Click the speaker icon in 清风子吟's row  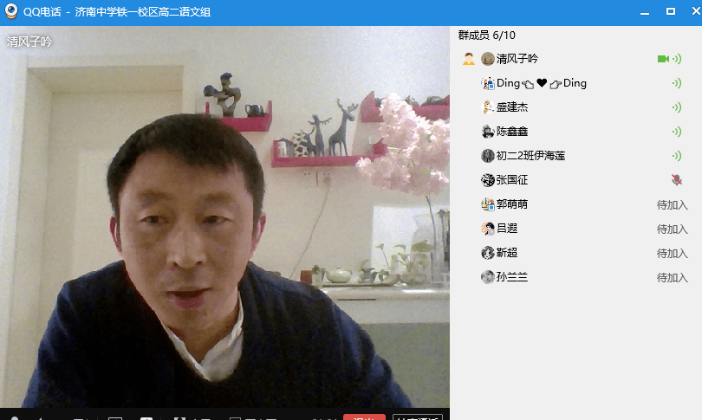[677, 59]
